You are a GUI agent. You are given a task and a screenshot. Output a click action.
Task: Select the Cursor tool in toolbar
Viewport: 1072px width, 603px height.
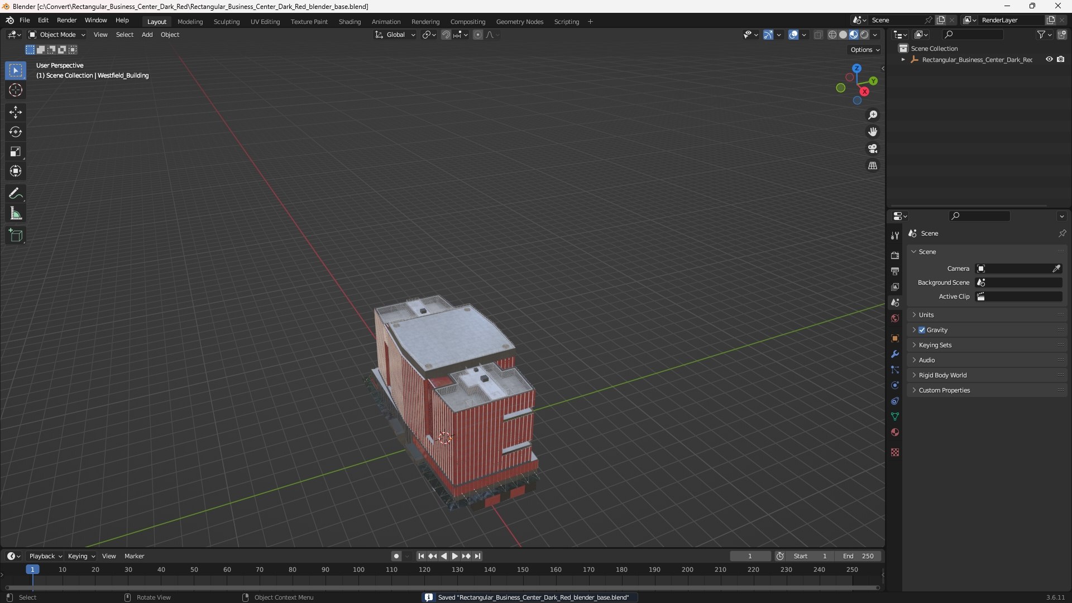(x=16, y=90)
